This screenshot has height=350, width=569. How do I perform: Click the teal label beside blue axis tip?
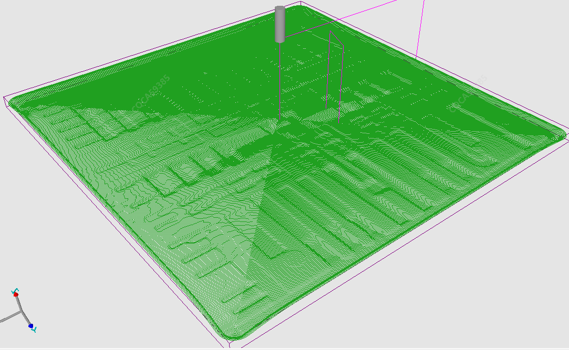pos(34,330)
